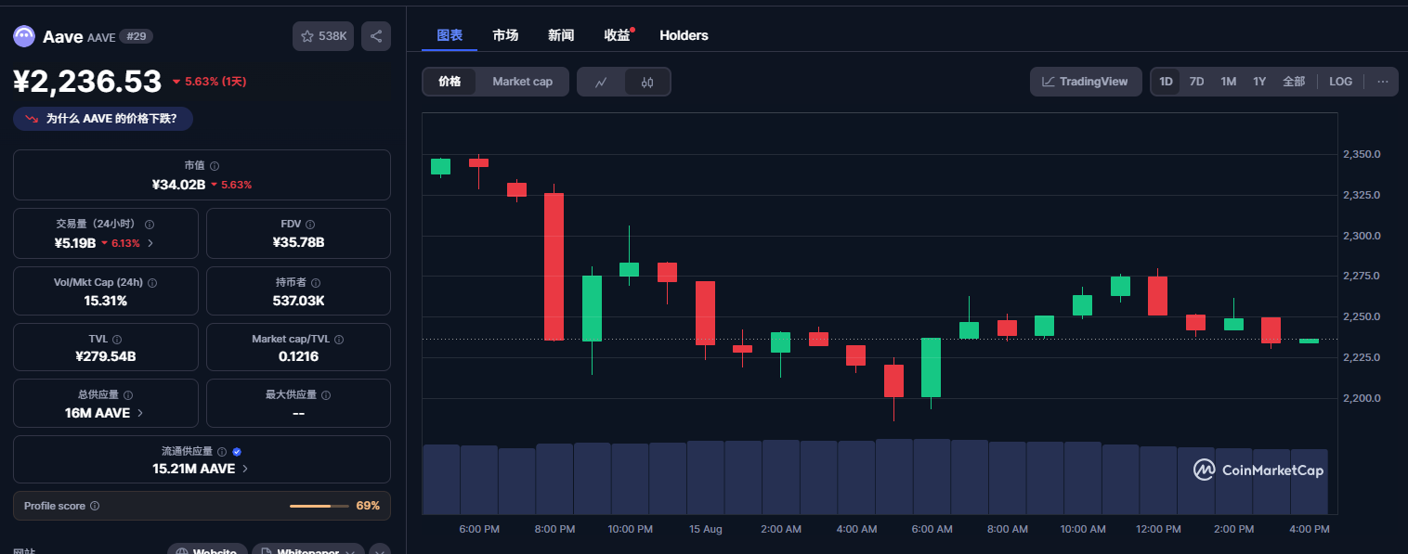Click the ¥34.02B market cap value
The image size is (1408, 554).
(178, 185)
